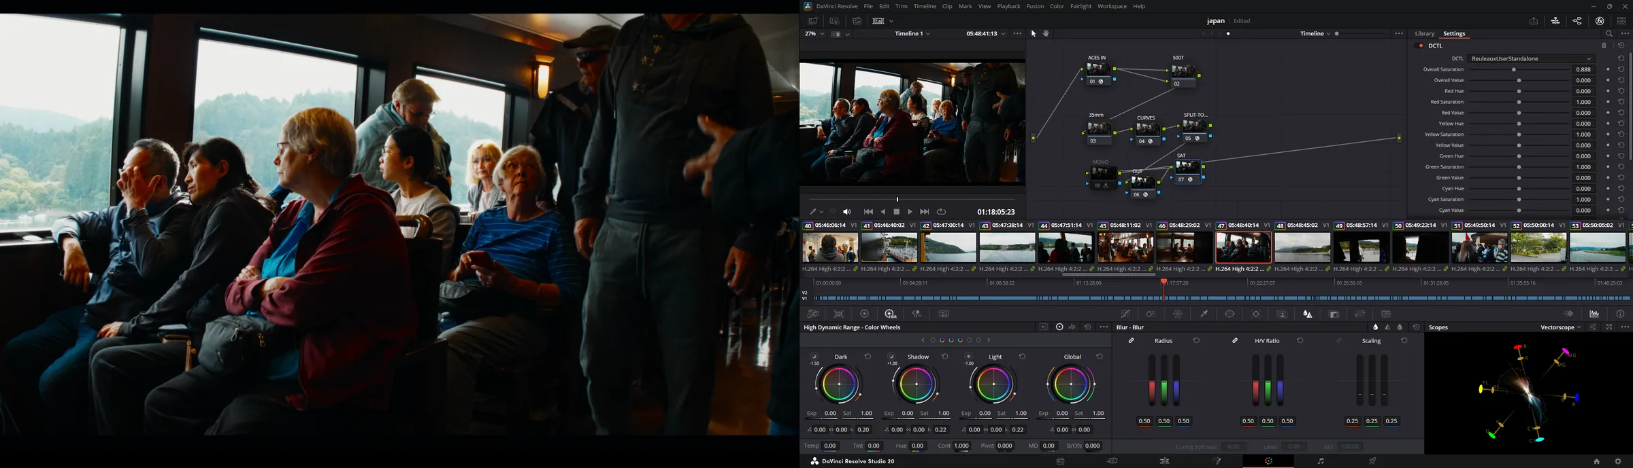This screenshot has height=468, width=1633.
Task: Open the Playback menu
Action: click(1008, 6)
